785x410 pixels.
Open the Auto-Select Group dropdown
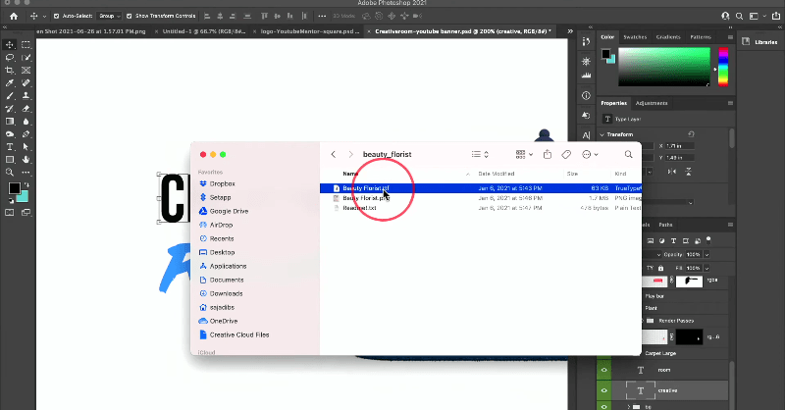click(x=109, y=16)
